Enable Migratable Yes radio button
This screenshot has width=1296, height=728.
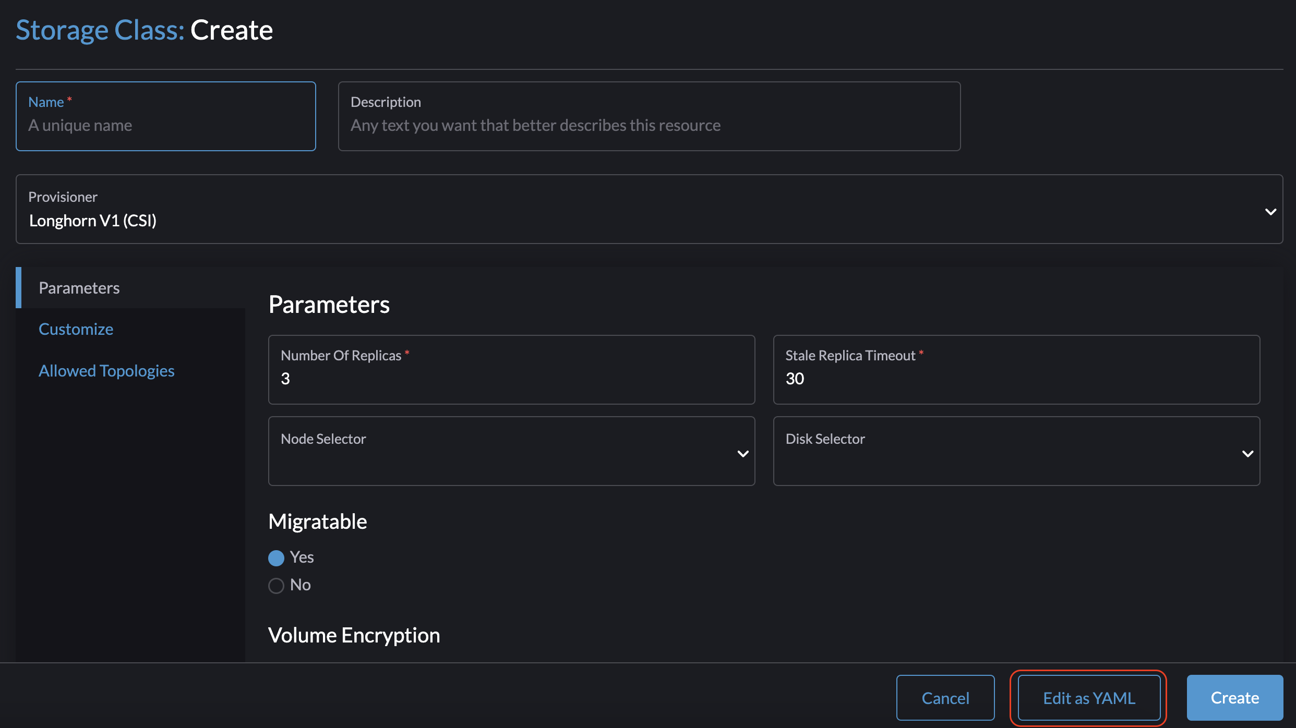(276, 557)
